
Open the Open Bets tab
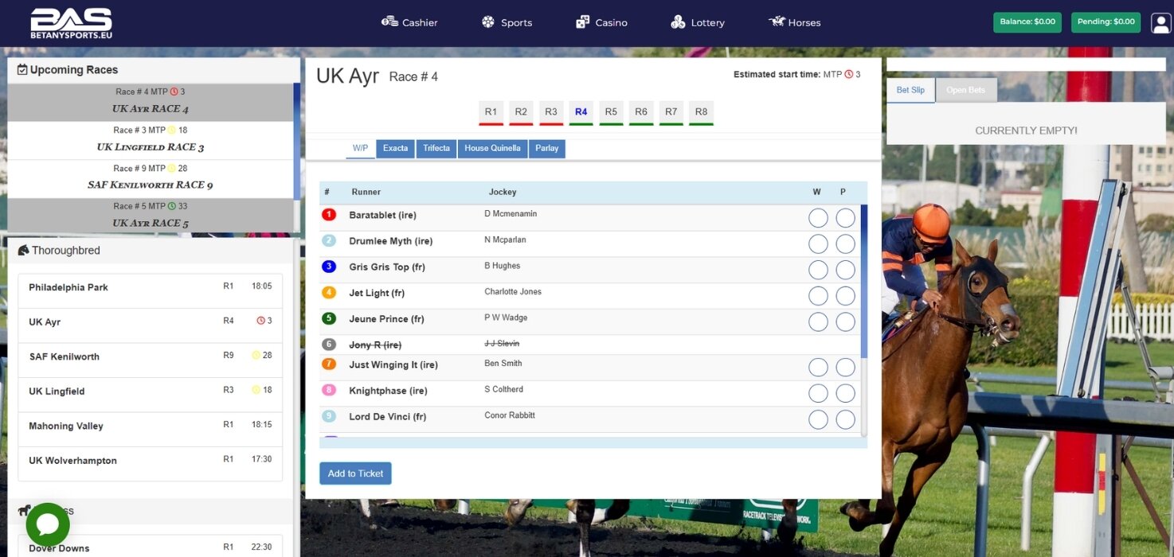click(x=966, y=90)
